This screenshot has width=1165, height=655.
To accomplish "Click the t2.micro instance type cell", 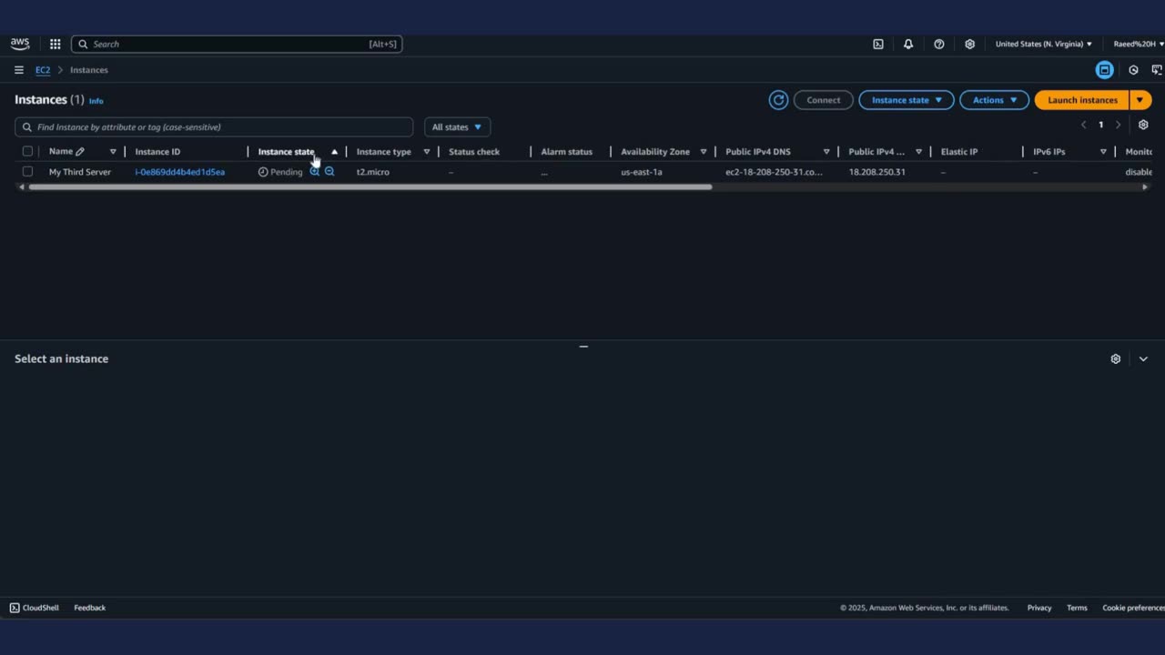I will tap(373, 172).
